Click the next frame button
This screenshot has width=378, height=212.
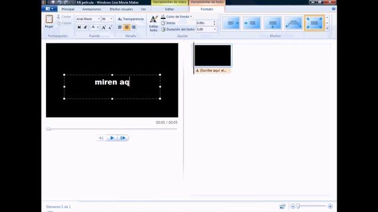click(x=123, y=138)
